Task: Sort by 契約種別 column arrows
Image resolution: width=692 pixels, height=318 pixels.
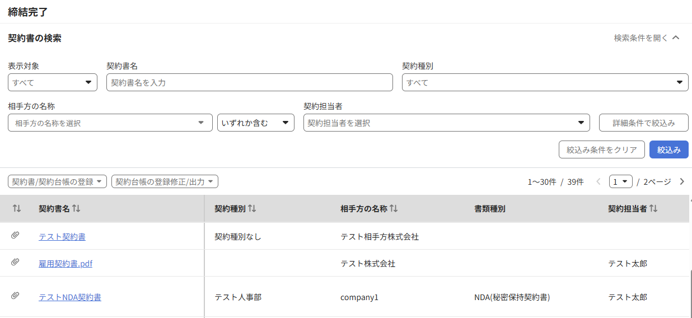Action: 252,208
